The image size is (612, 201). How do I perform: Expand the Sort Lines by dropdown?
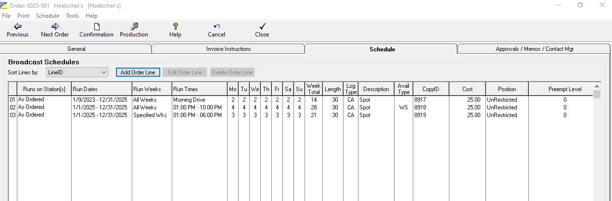[x=104, y=72]
